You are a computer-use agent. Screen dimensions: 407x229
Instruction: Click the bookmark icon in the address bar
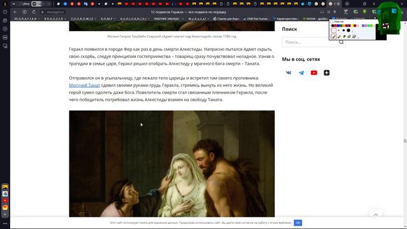pos(335,12)
